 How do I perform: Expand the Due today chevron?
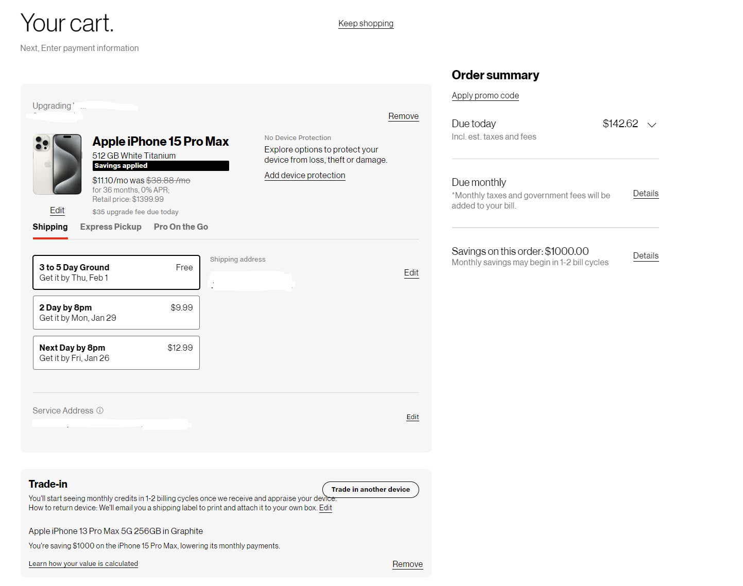tap(652, 125)
